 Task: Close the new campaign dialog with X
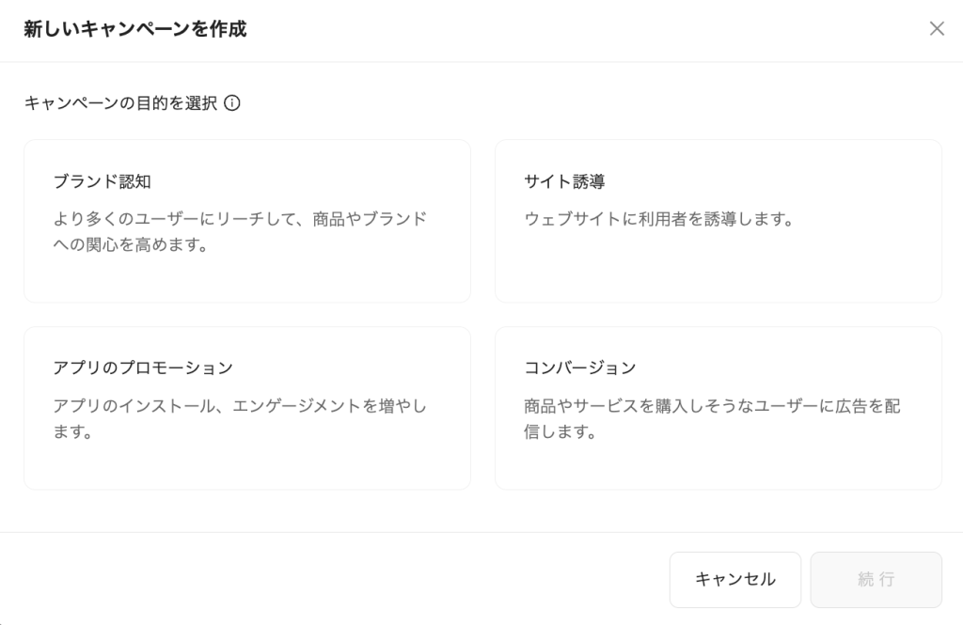pyautogui.click(x=937, y=28)
